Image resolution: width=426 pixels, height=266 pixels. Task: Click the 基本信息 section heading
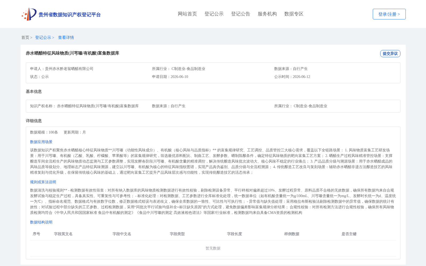(34, 92)
